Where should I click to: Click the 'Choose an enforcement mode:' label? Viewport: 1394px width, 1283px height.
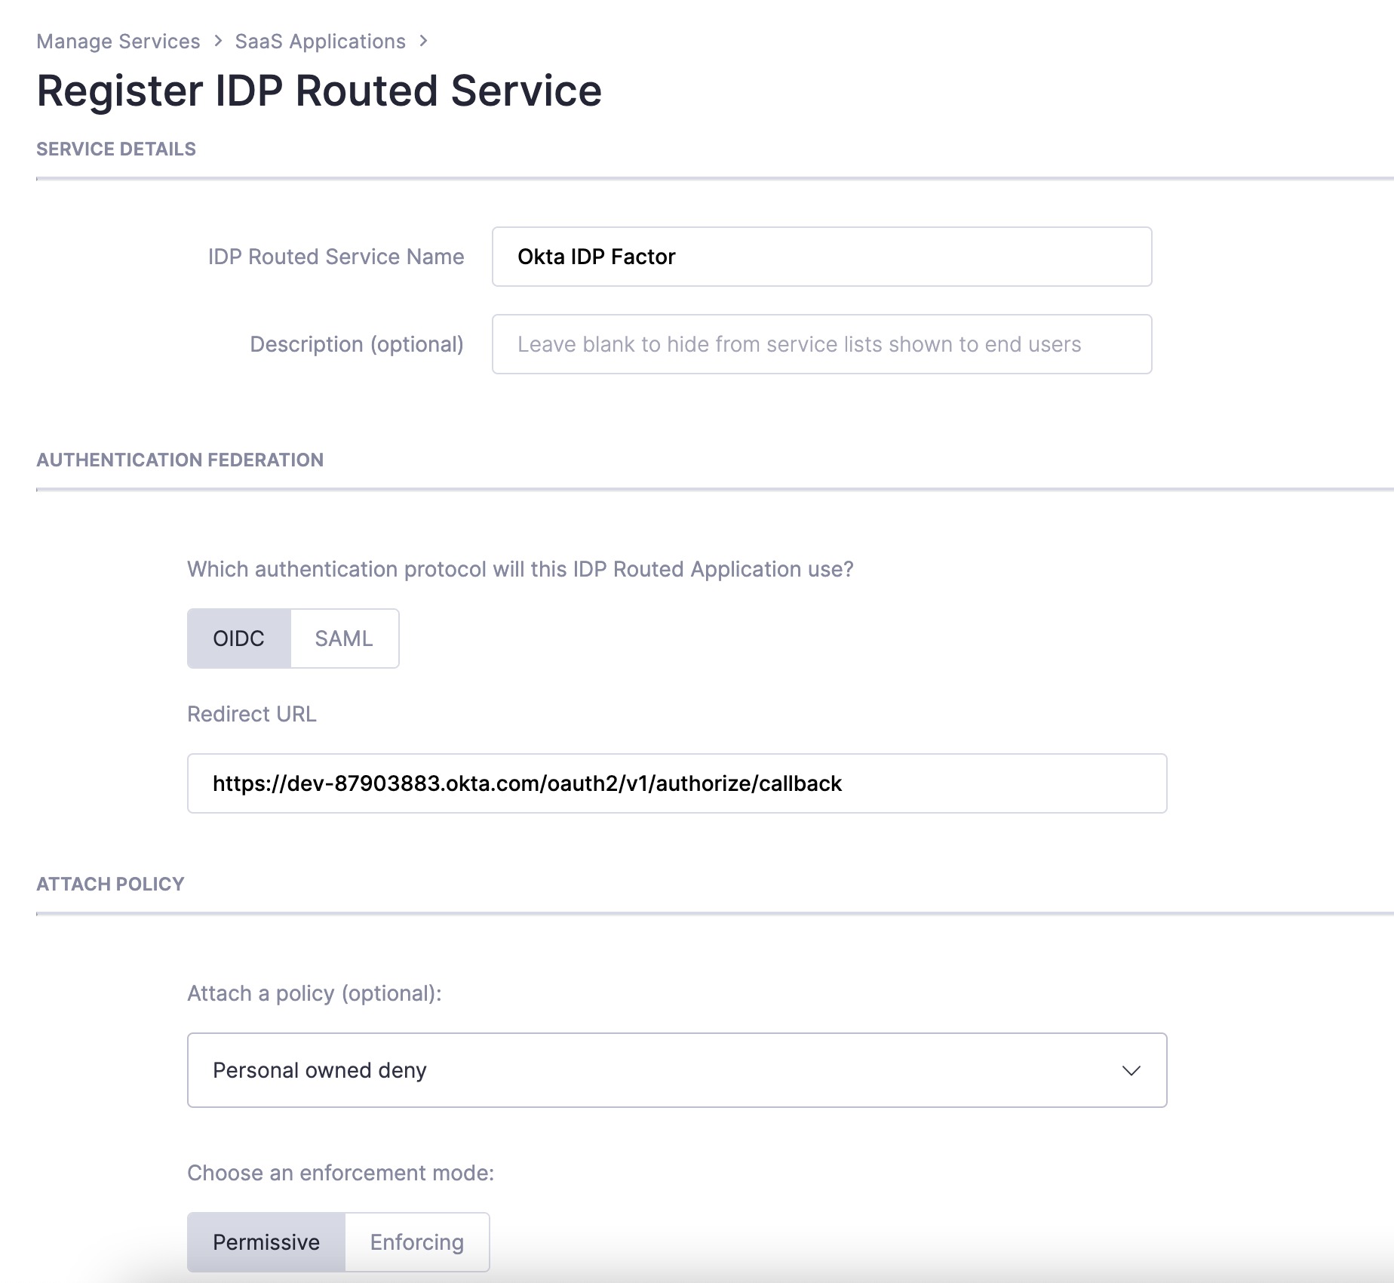click(x=341, y=1173)
